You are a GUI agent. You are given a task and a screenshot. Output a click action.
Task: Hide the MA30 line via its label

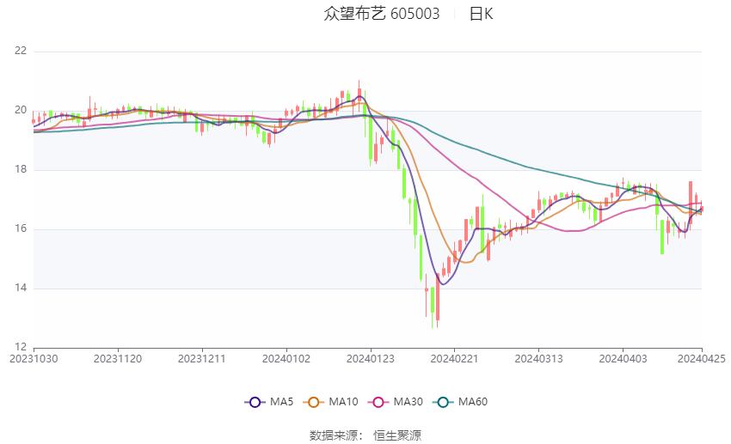(x=408, y=402)
